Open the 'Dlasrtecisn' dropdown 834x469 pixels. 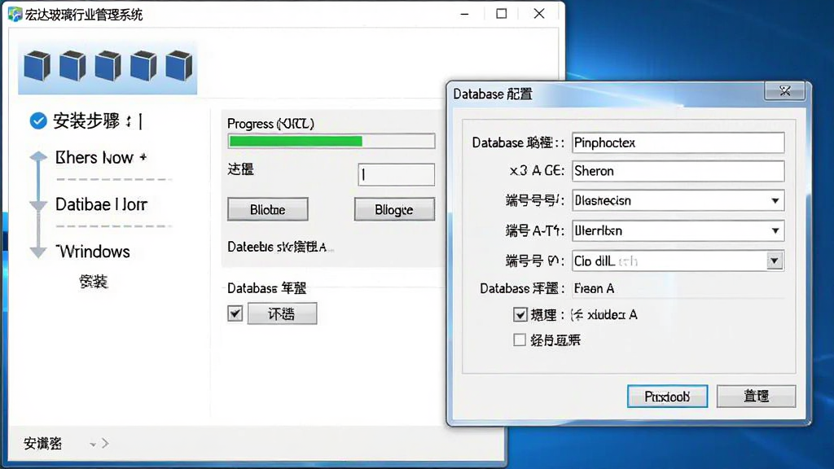click(x=678, y=200)
